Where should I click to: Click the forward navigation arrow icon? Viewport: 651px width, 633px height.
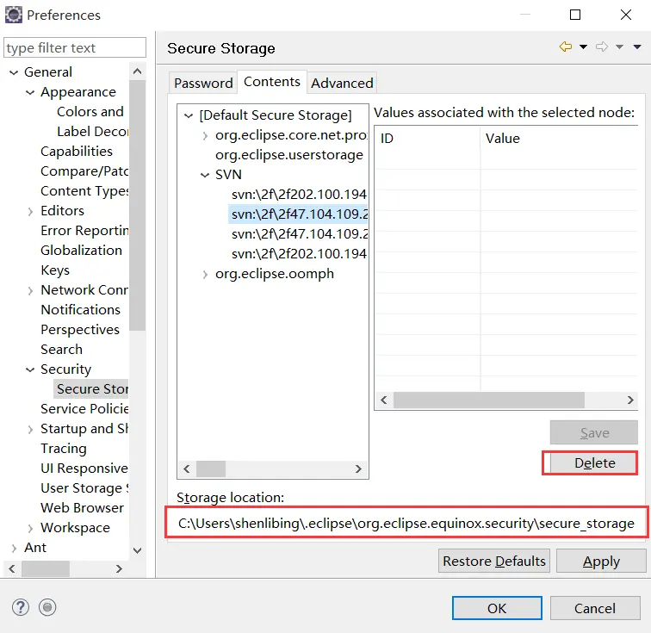tap(601, 47)
